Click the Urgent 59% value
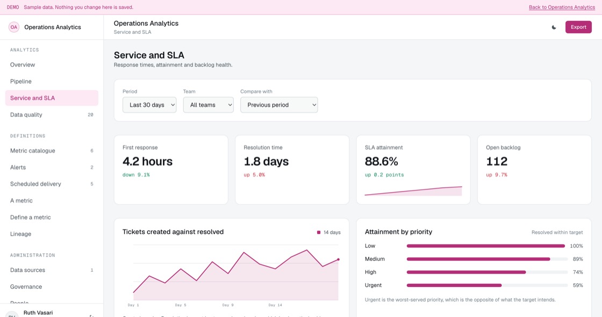602x317 pixels. pos(578,285)
